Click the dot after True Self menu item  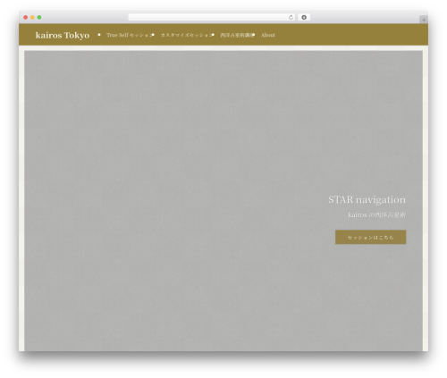click(153, 35)
